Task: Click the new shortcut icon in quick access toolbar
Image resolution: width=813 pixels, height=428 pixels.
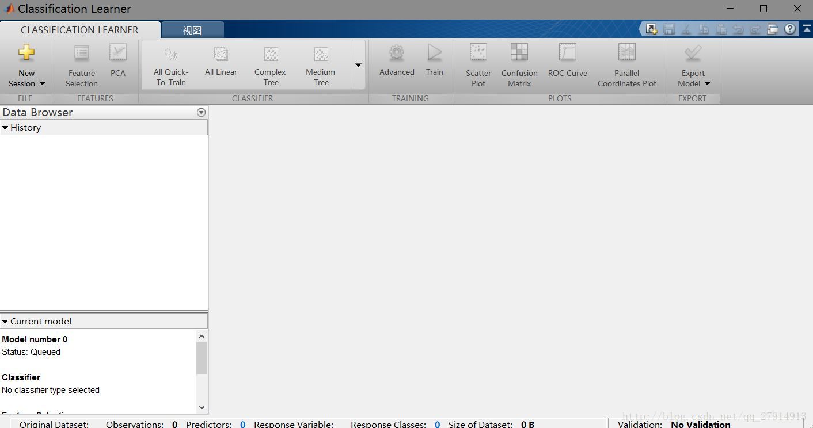Action: (x=651, y=29)
